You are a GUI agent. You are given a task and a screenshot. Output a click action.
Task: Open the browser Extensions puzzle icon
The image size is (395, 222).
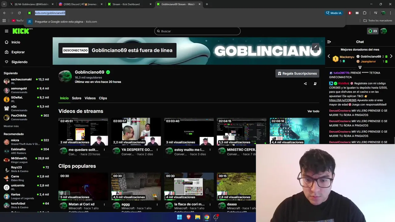(364, 13)
